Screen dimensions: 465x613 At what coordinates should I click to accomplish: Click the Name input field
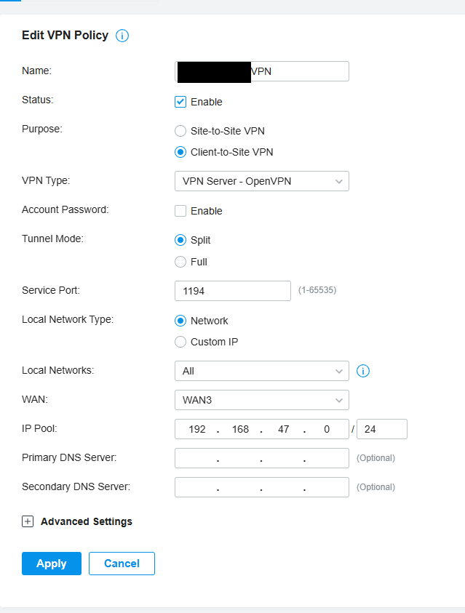[x=262, y=71]
